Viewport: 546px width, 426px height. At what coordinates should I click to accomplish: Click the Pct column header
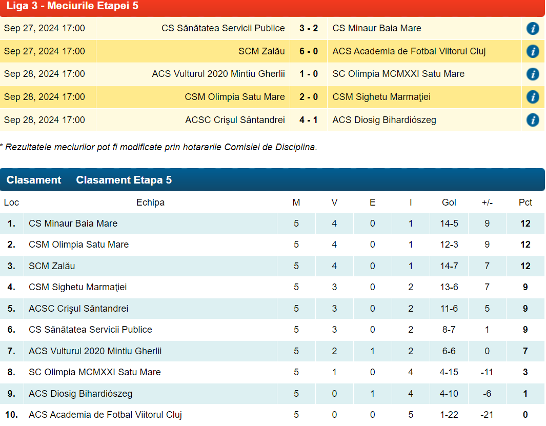coord(525,202)
